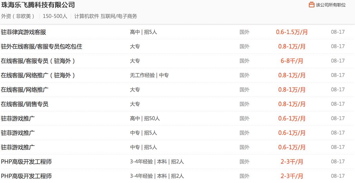Click 高中 | 招5人 requirement text

point(144,32)
